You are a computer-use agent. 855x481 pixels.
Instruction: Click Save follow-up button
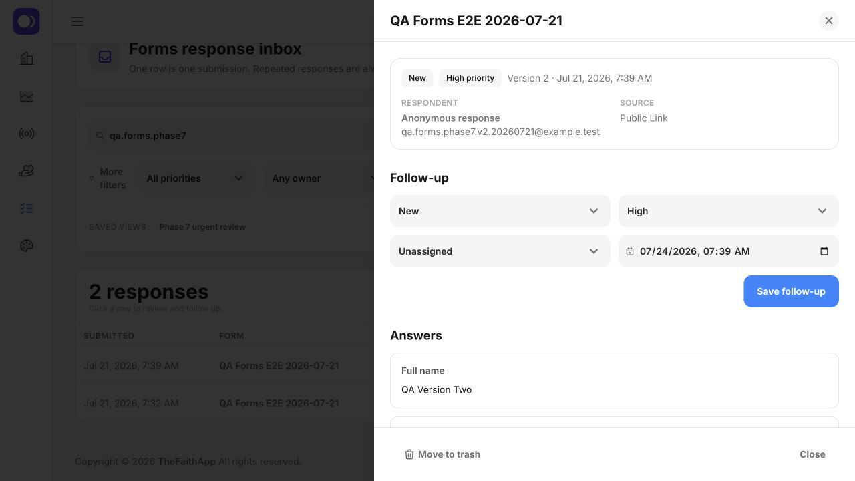pyautogui.click(x=792, y=291)
